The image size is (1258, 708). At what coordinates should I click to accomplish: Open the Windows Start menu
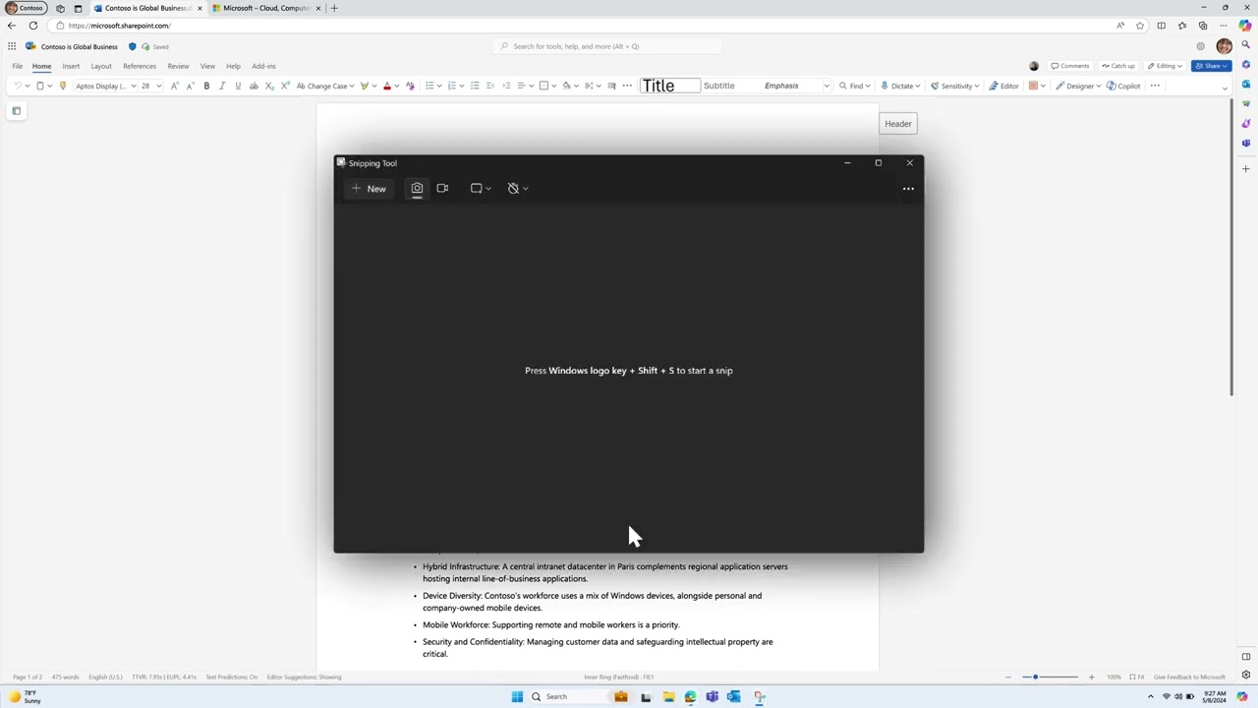click(x=517, y=696)
